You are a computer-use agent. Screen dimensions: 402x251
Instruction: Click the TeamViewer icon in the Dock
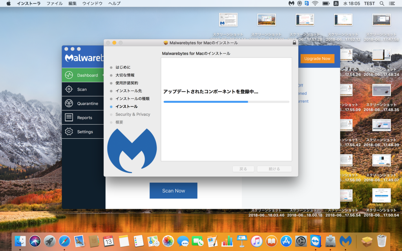(316, 241)
